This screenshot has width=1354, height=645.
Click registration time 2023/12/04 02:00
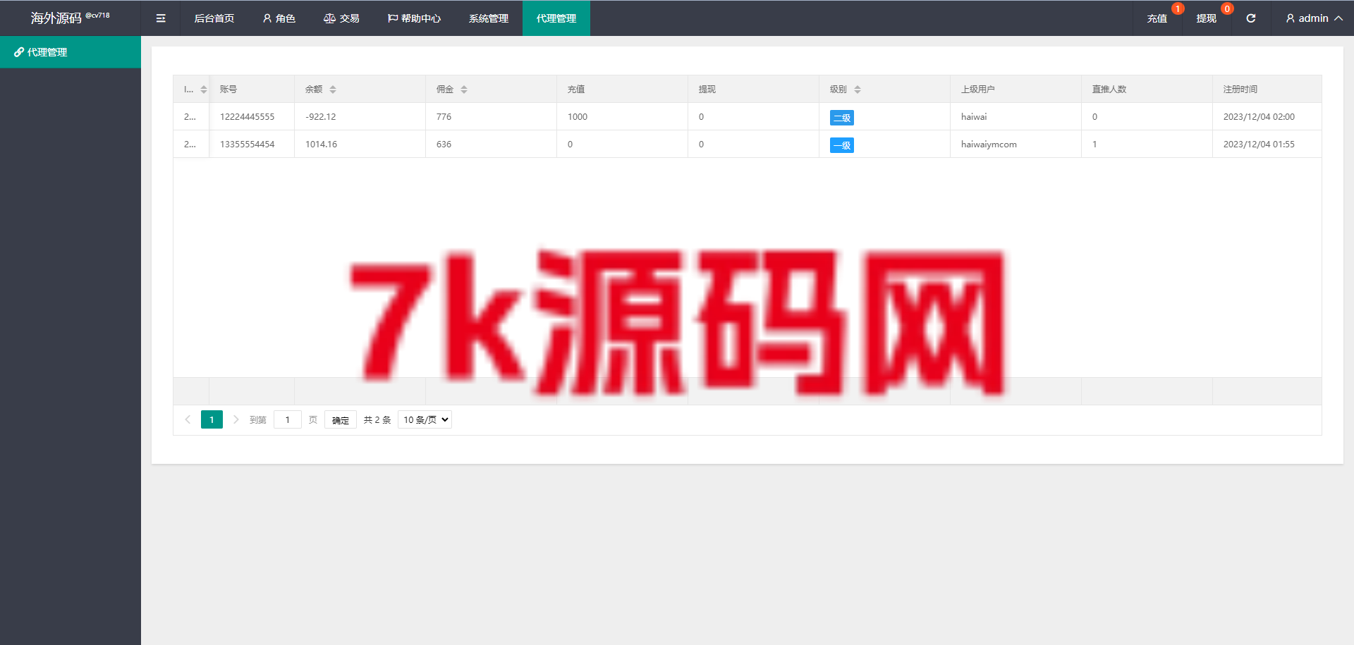point(1259,117)
